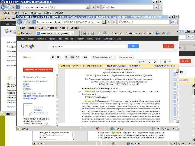Go to previous book page arrow

pos(149,62)
